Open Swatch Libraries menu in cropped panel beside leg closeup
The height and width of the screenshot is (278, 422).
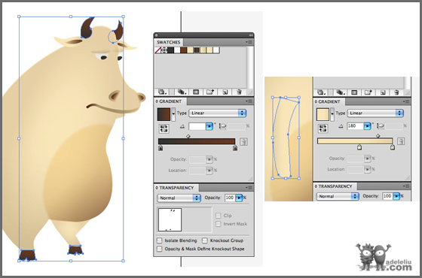[x=321, y=92]
